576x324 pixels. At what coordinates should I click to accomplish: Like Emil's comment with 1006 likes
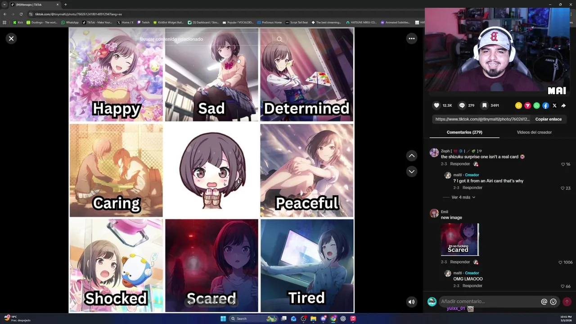click(560, 262)
